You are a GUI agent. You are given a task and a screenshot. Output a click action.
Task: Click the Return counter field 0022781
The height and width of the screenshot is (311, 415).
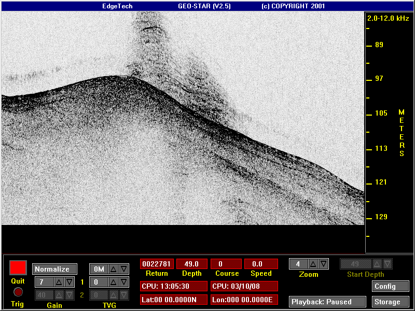[x=157, y=264]
